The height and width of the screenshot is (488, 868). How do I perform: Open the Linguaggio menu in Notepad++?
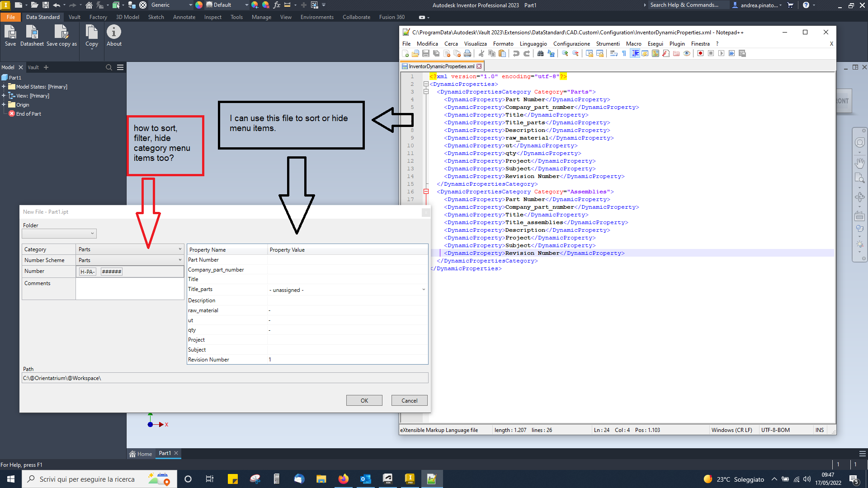point(533,43)
